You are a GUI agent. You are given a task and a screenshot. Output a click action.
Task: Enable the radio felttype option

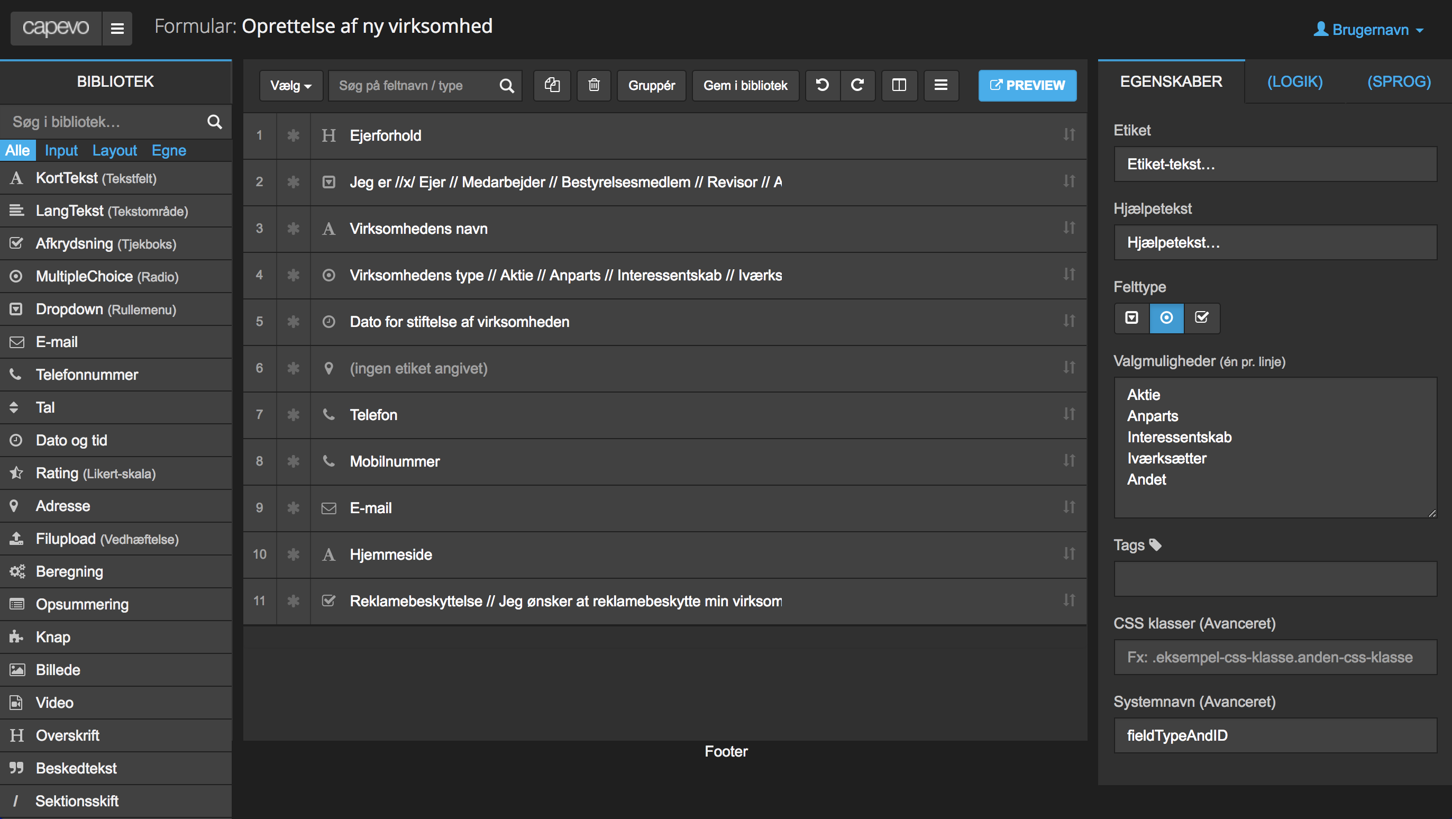click(x=1167, y=319)
